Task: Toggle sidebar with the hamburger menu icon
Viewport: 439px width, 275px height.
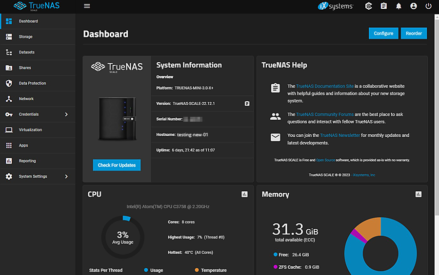Action: [87, 6]
